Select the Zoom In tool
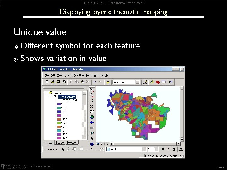Viewport: 227px width, 170px height. 92,90
